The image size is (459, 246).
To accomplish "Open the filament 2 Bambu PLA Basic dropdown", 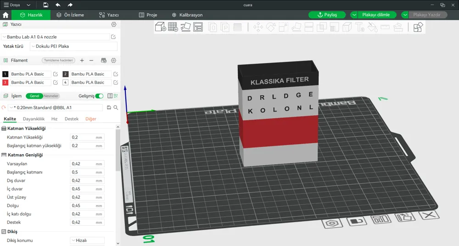I will pyautogui.click(x=91, y=74).
